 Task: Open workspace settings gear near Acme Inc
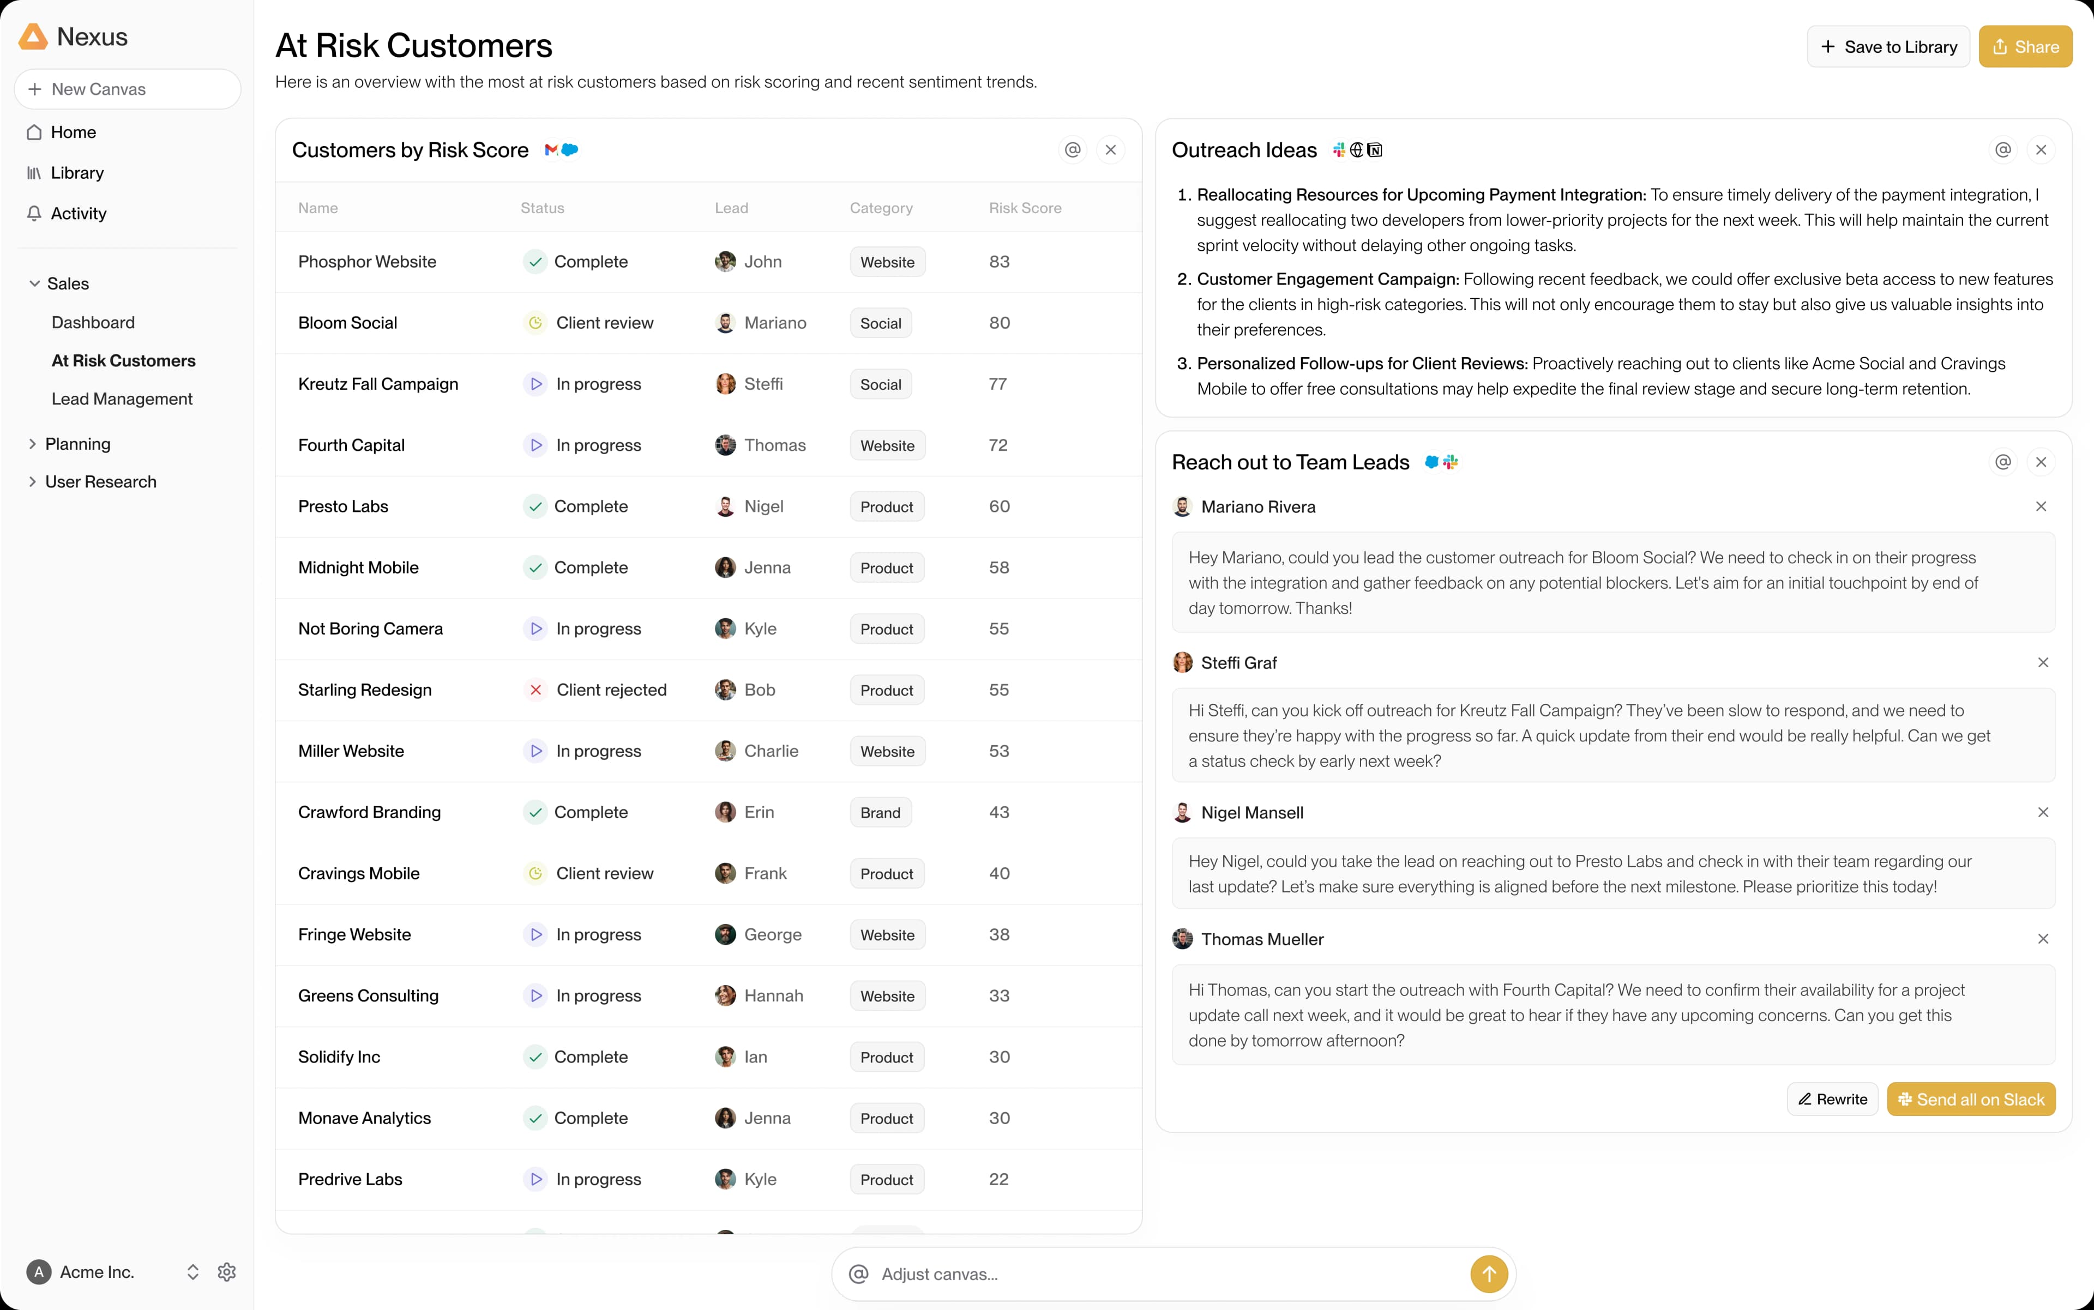click(x=226, y=1272)
